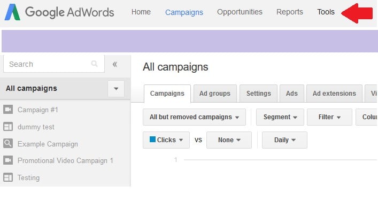Click the Google AdWords logo

click(x=59, y=12)
